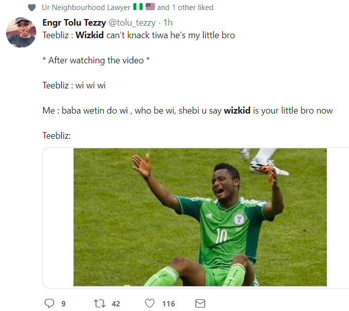This screenshot has height=311, width=349.
Task: Click the reply speech bubble icon
Action: [x=49, y=303]
